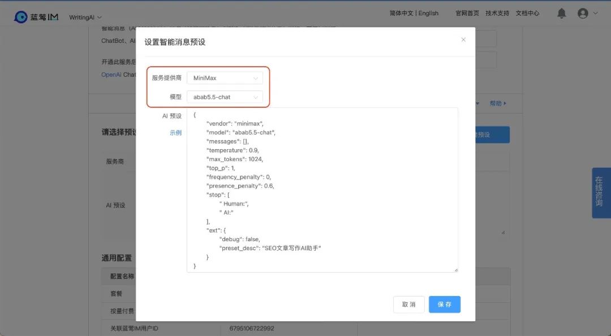Open 文档中心 in the header
The image size is (611, 336).
[527, 13]
